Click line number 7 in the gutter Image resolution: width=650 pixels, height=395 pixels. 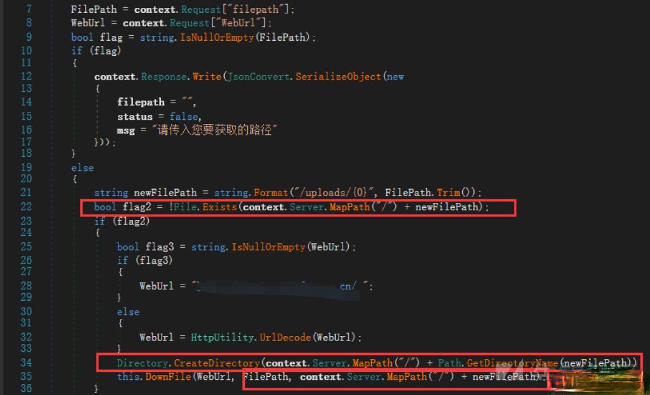[x=29, y=9]
